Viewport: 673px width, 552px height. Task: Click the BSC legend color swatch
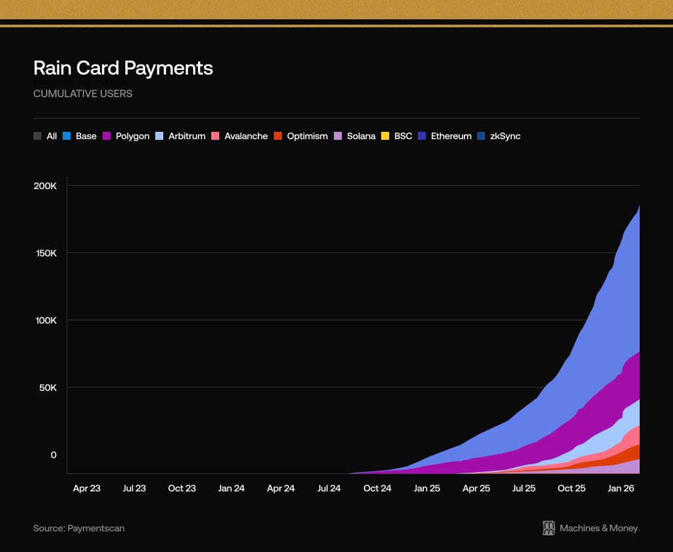tap(385, 136)
